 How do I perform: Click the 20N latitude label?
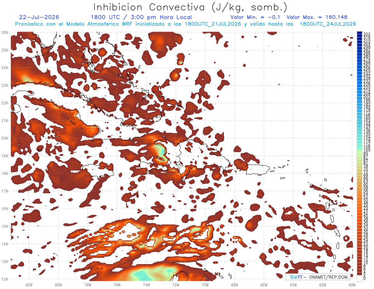coord(5,138)
